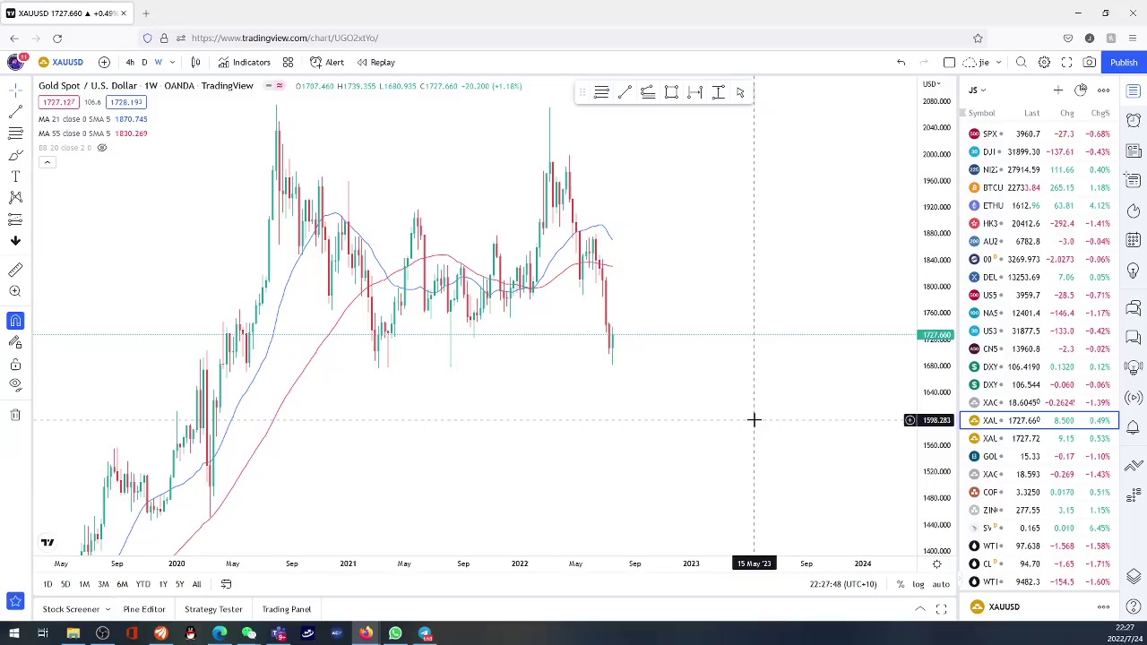Select SPX row in watchlist
Viewport: 1147px width, 645px height.
pyautogui.click(x=1039, y=133)
